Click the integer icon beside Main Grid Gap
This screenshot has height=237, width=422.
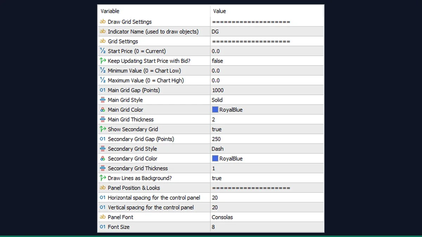coord(103,90)
